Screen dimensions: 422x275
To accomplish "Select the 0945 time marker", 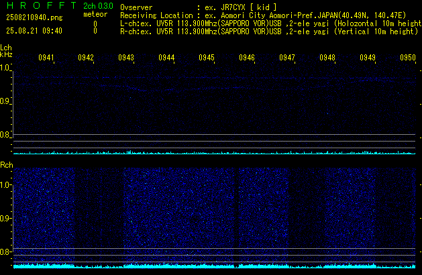I will [207, 58].
